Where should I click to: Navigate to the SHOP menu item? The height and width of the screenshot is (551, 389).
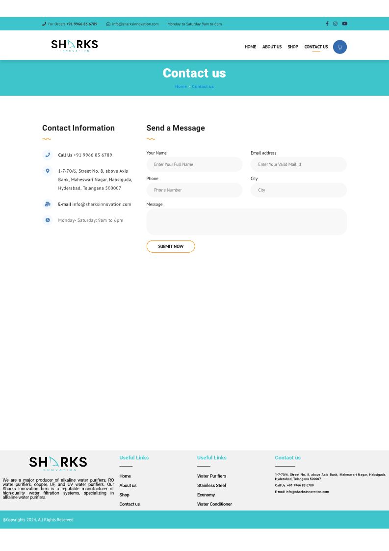tap(293, 47)
